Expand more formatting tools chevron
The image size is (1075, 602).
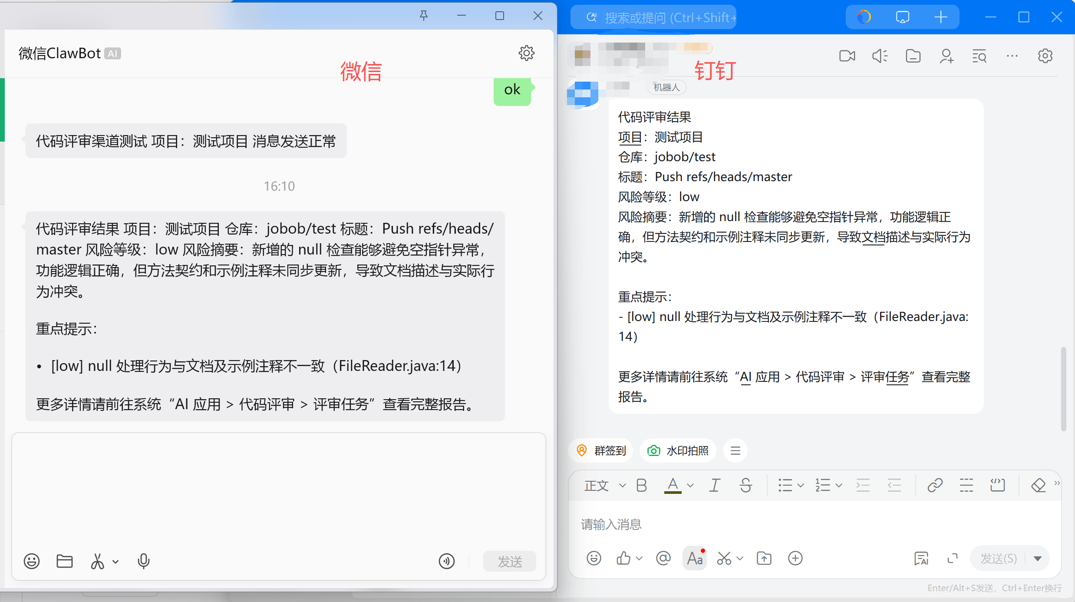tap(1057, 483)
